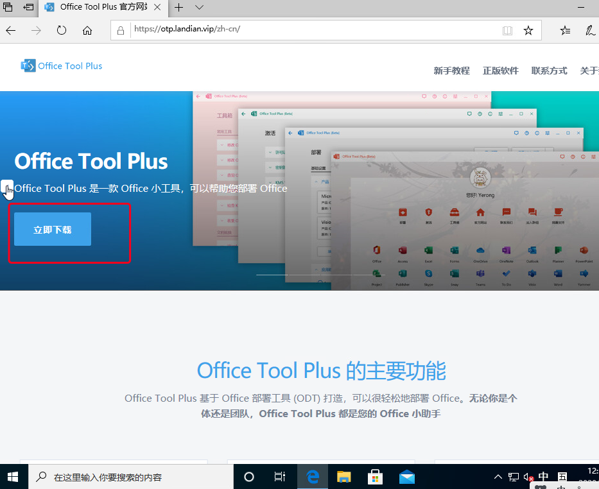The image size is (599, 489).
Task: Open File Explorer from taskbar
Action: click(344, 477)
